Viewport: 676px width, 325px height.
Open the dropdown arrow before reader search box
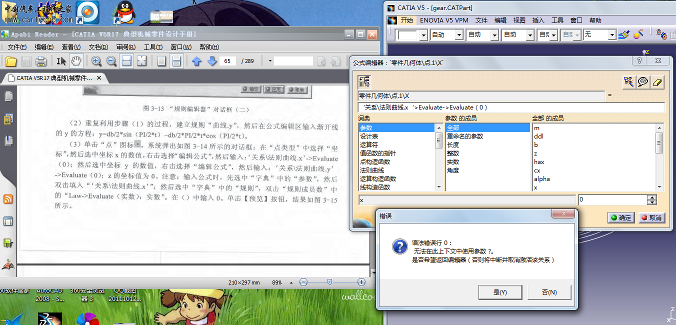click(270, 61)
